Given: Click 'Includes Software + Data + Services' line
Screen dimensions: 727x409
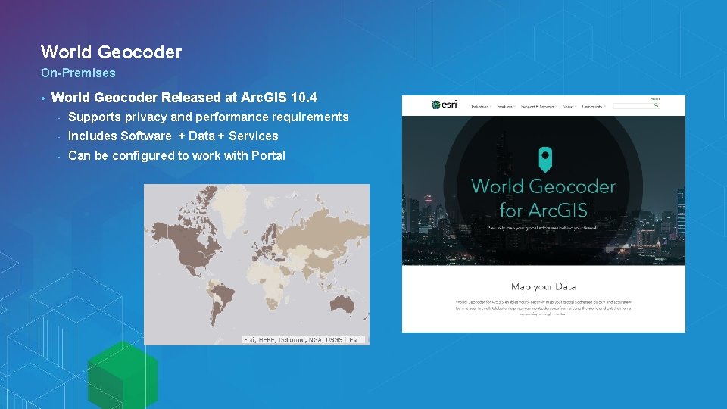Looking at the screenshot, I should pyautogui.click(x=173, y=136).
